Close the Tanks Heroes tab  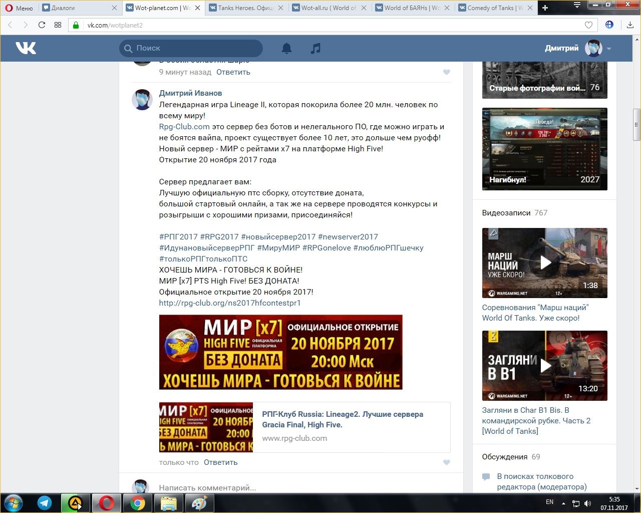280,8
